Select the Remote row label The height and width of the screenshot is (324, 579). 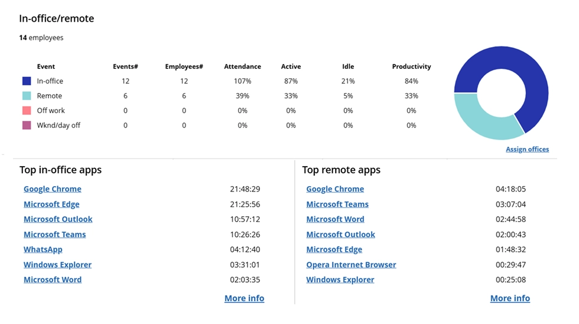pyautogui.click(x=50, y=95)
